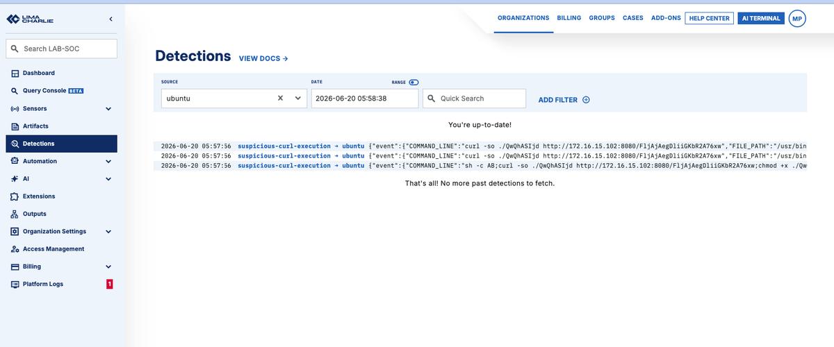
Task: Open the MP user avatar menu
Action: coord(797,19)
